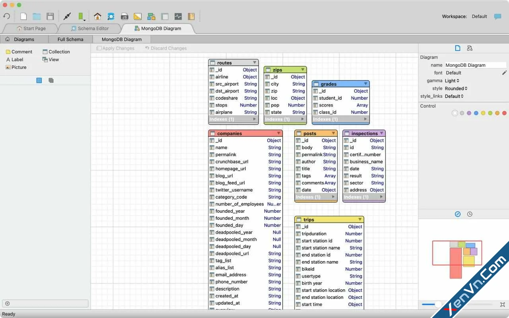The height and width of the screenshot is (318, 509).
Task: Open the schema editor toolbar icon
Action: pos(111,16)
